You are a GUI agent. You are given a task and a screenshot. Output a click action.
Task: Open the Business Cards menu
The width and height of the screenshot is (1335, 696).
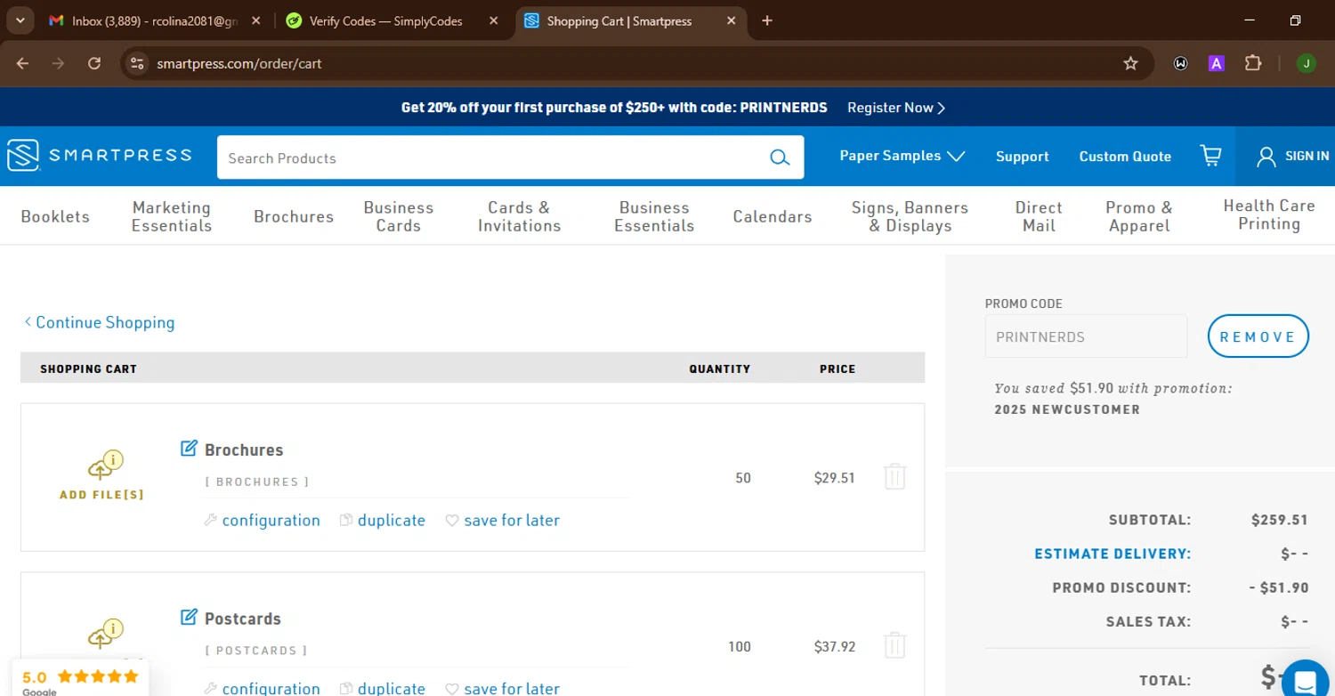tap(398, 216)
